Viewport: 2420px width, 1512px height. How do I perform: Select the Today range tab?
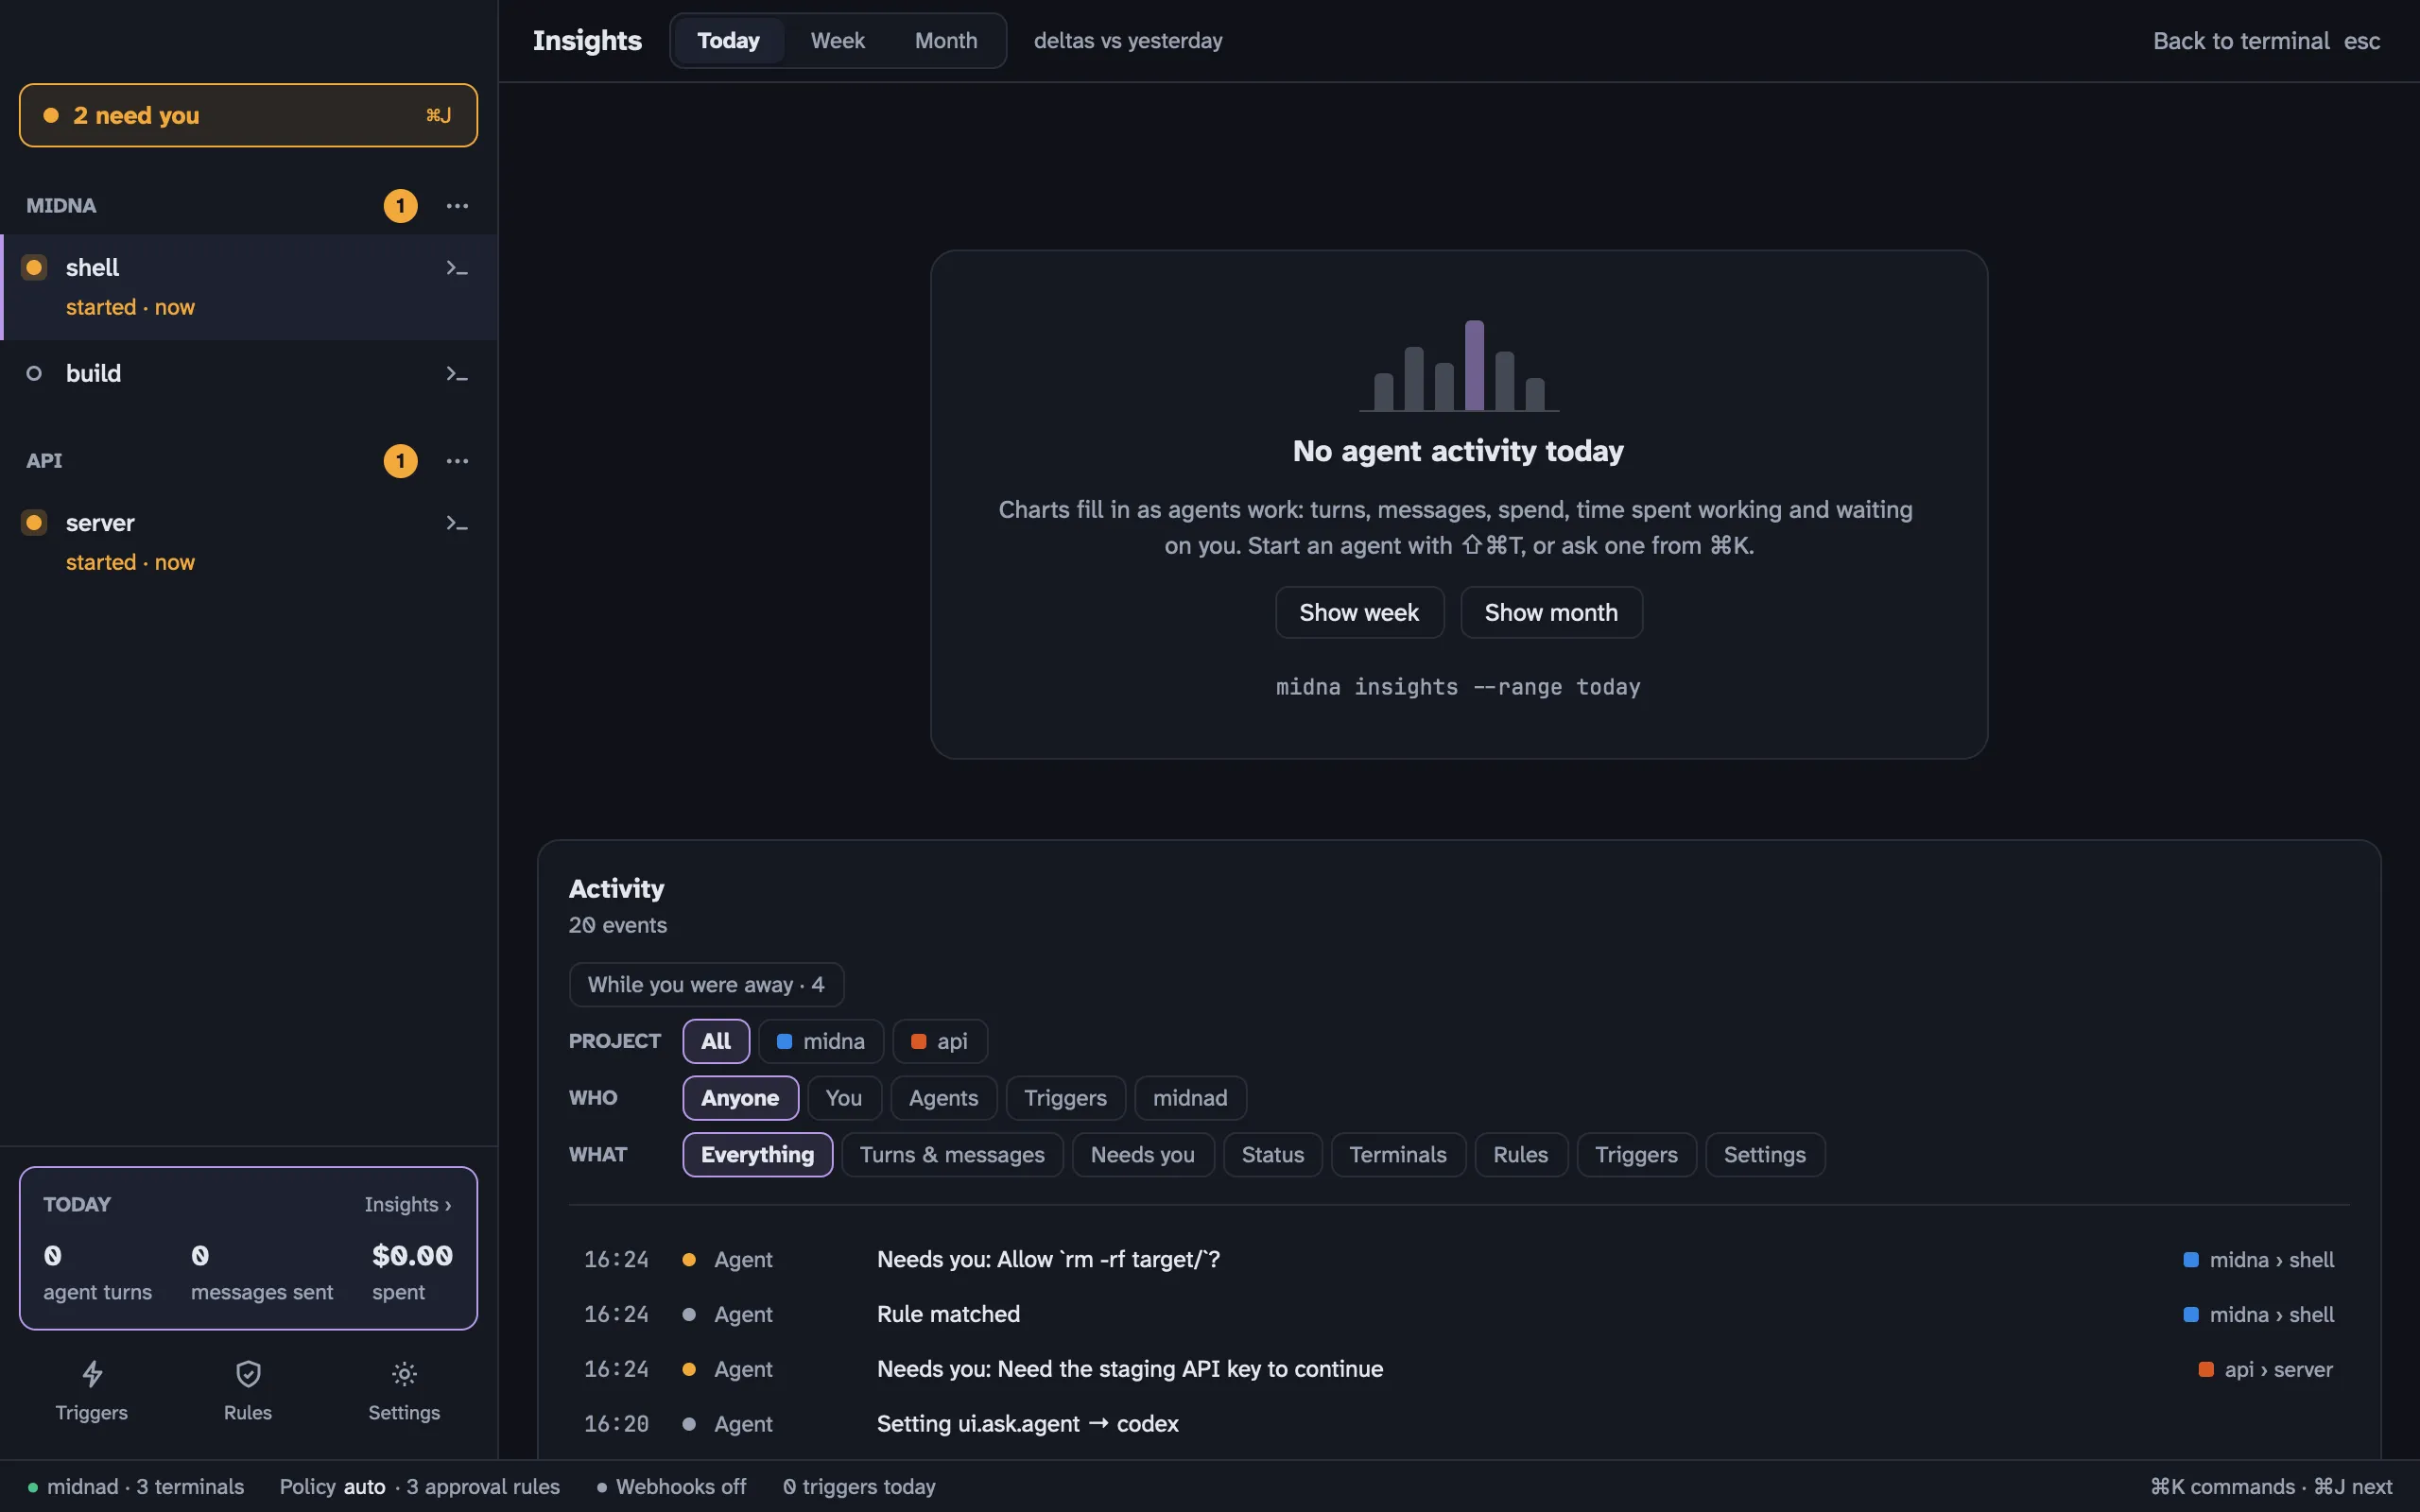(728, 41)
